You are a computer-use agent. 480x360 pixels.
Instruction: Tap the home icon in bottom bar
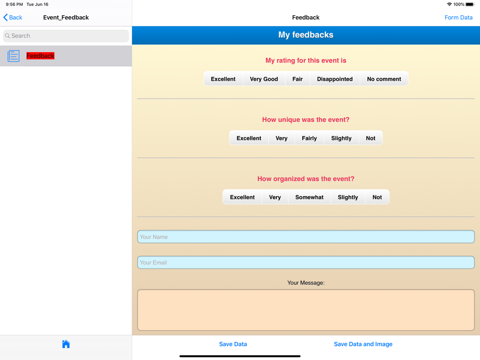pos(66,344)
